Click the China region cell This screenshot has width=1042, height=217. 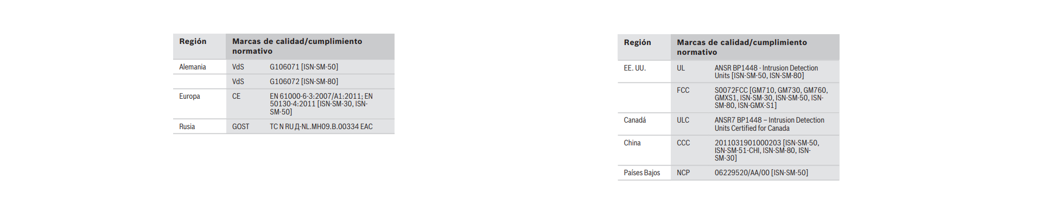632,143
